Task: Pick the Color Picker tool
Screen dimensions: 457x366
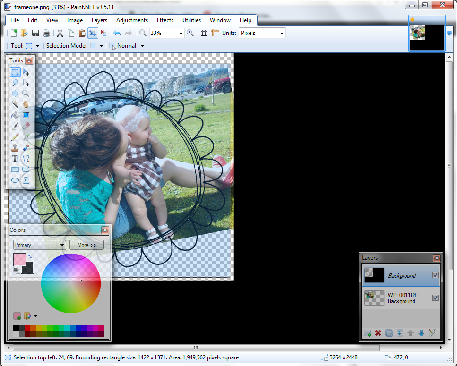Action: pos(26,137)
